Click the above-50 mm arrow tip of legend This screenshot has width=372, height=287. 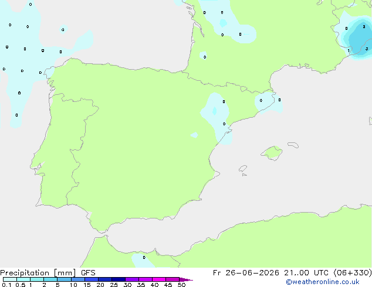pyautogui.click(x=186, y=279)
